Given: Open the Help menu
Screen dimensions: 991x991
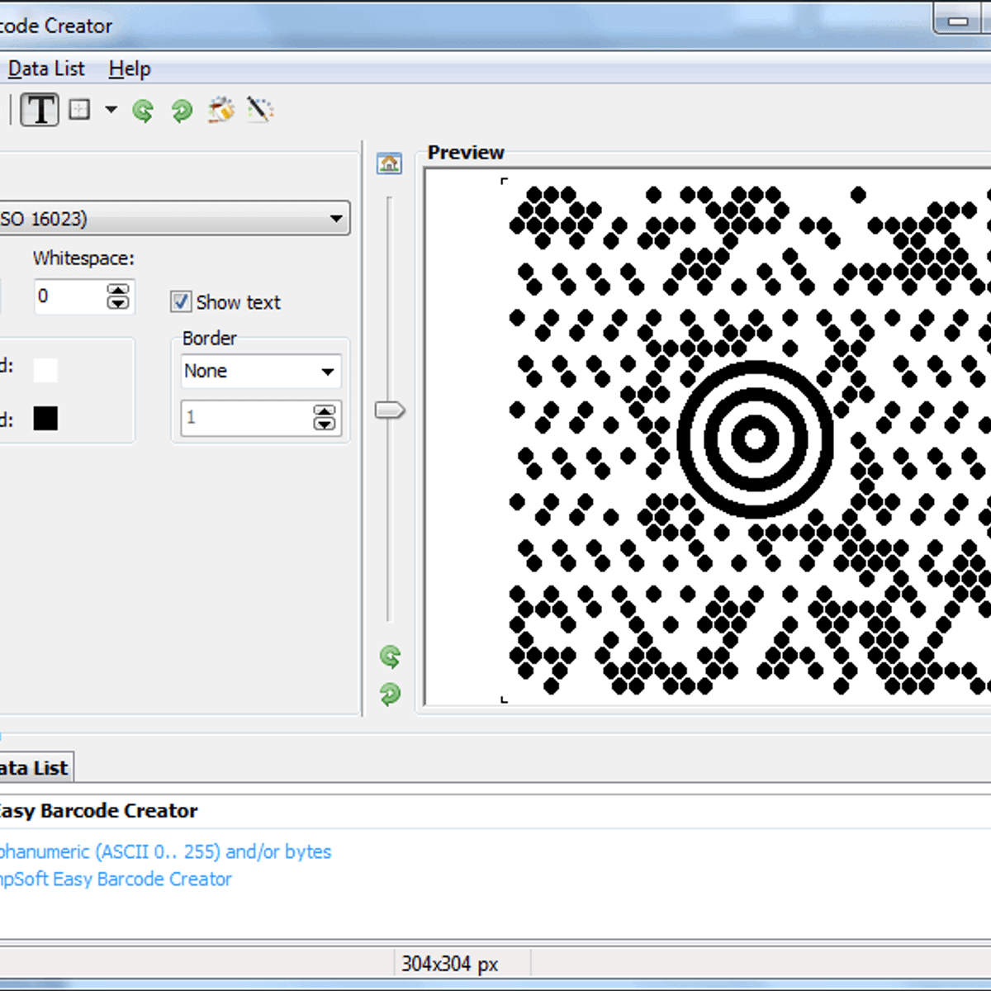Looking at the screenshot, I should pos(130,69).
